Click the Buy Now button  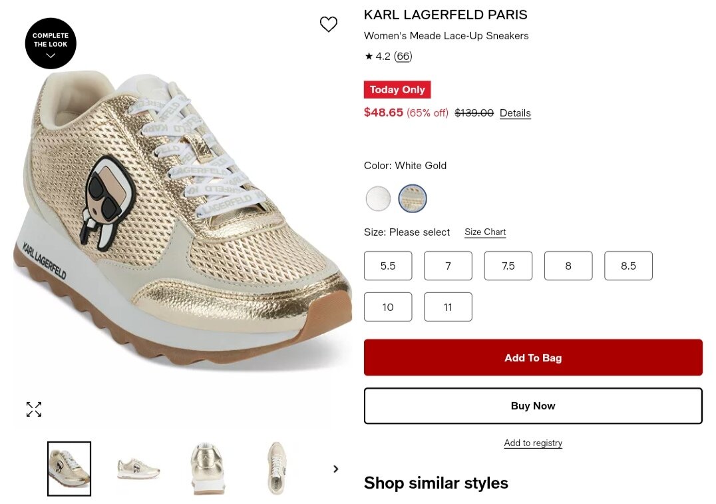pos(533,405)
